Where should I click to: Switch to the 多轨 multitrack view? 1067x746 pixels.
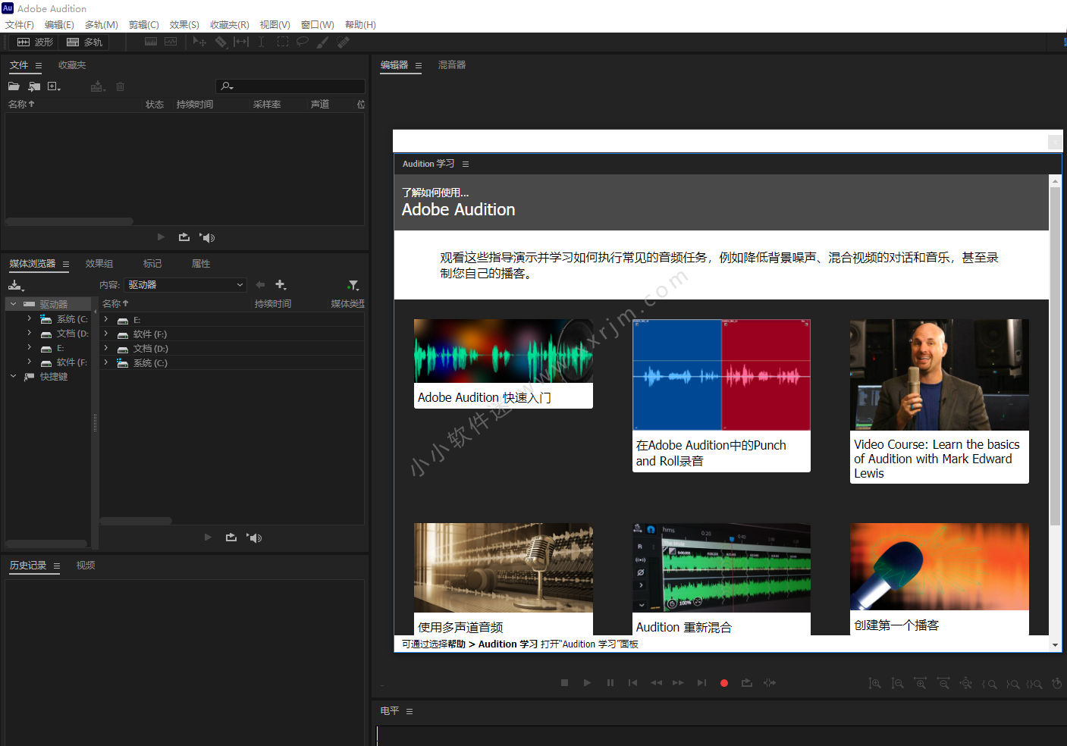(x=83, y=42)
